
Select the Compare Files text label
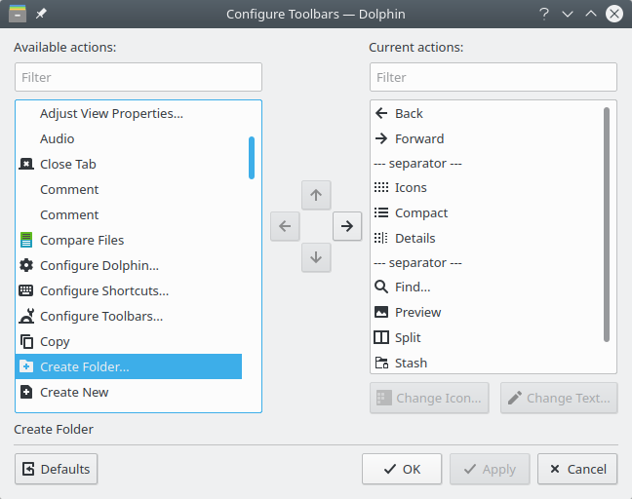(82, 240)
